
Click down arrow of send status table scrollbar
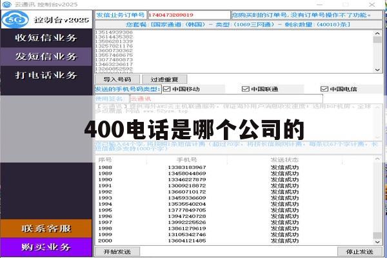pos(377,242)
